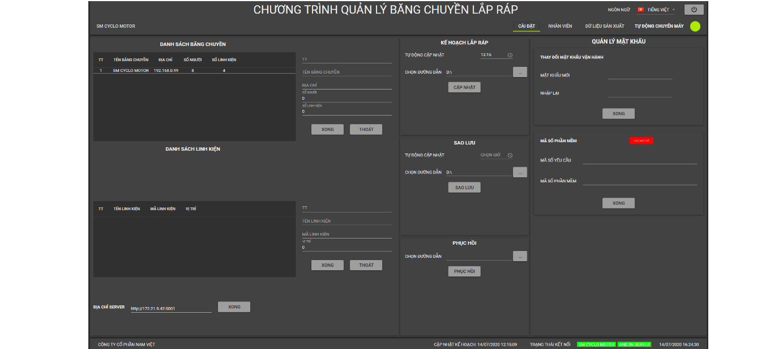Click the red Sai Mã Số label
Screen dimensions: 770x349
tap(641, 141)
